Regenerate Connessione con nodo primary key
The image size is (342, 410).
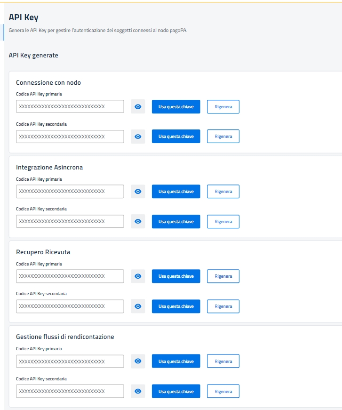(x=223, y=107)
